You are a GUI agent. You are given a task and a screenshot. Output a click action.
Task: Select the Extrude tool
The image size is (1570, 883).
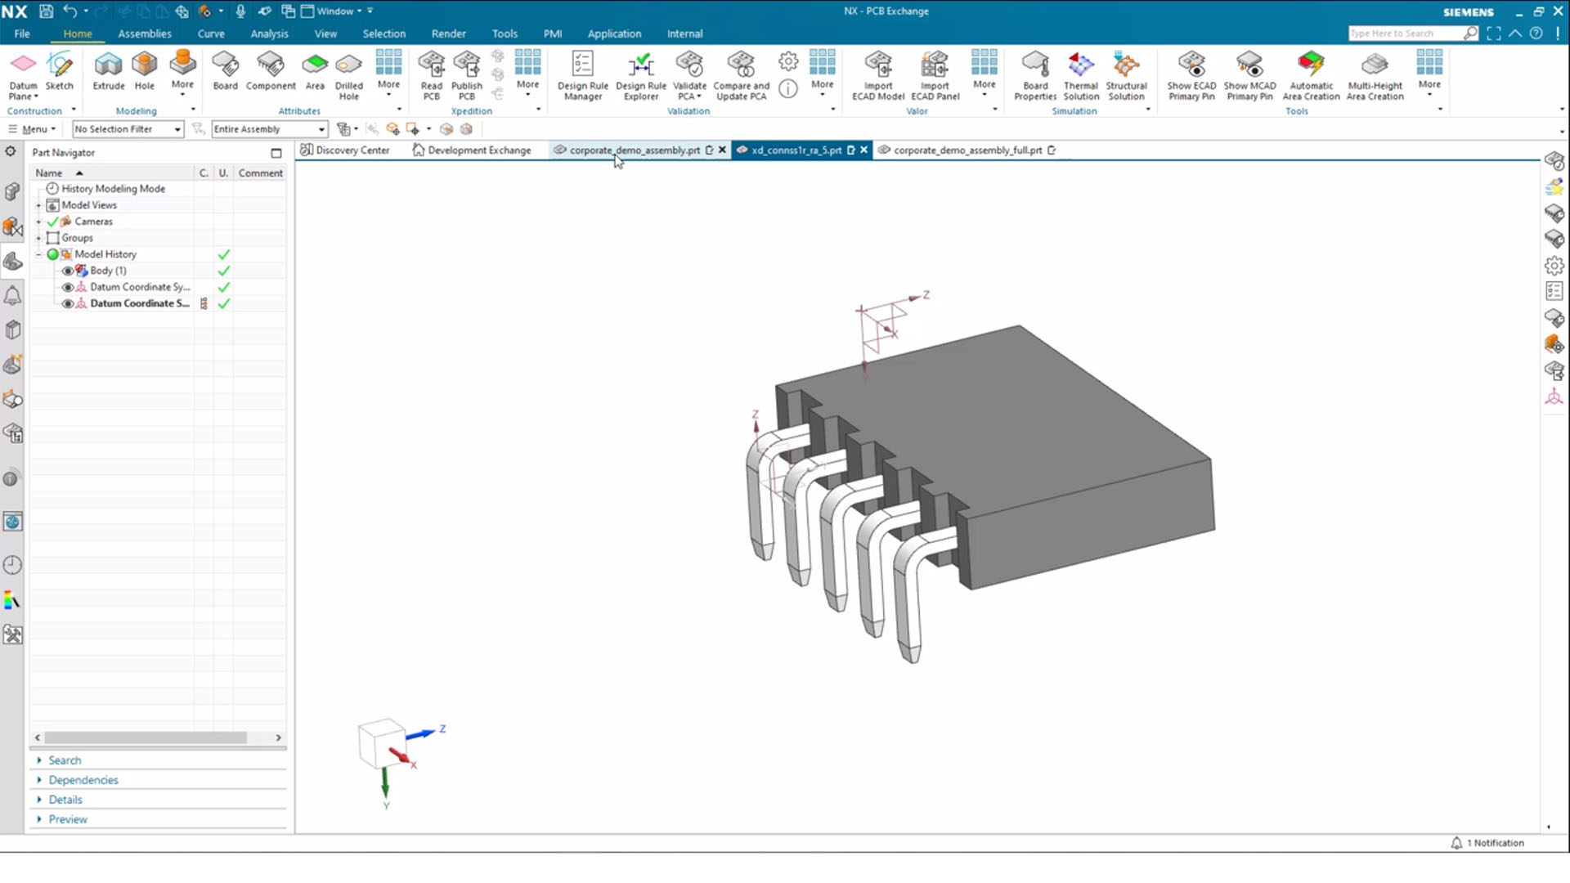pos(107,72)
